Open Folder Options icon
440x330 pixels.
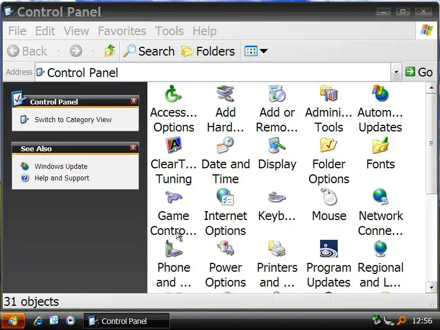click(328, 146)
